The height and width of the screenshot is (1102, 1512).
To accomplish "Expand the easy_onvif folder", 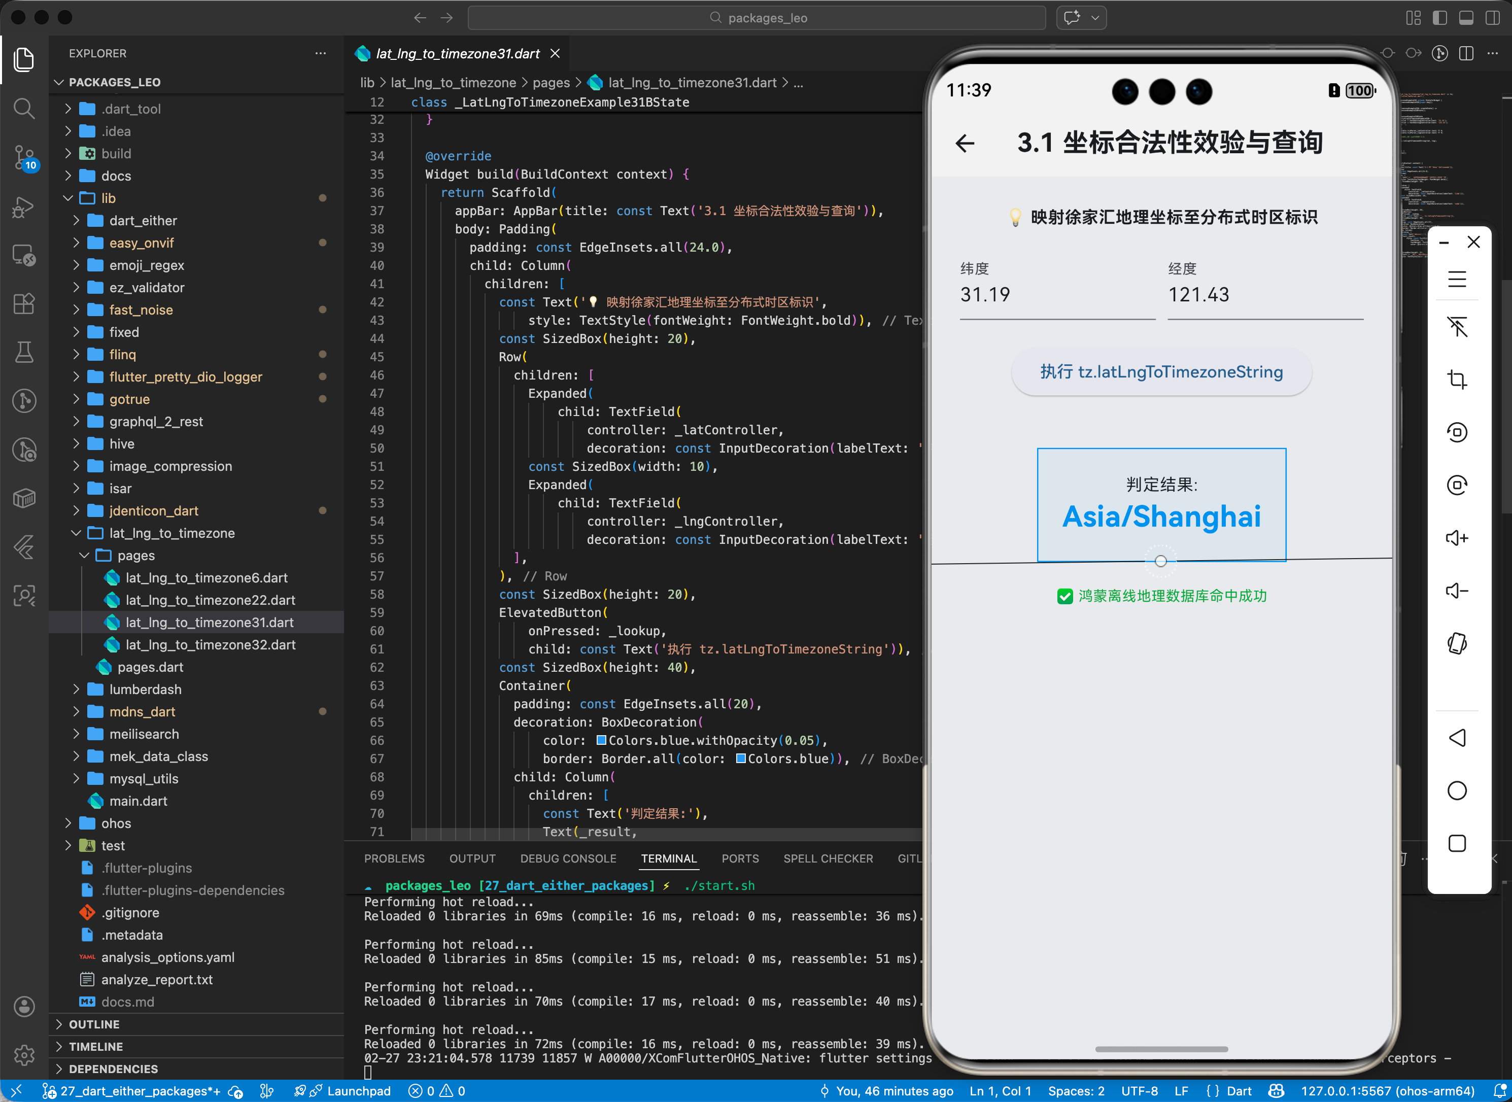I will 142,243.
